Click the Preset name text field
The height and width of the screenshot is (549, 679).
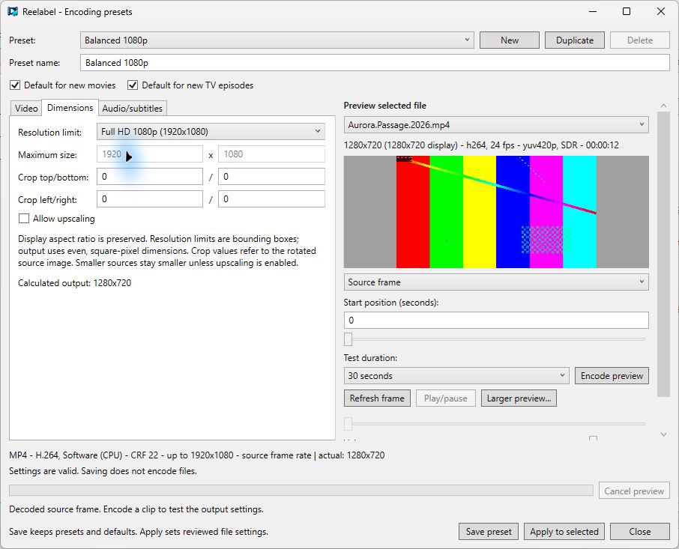[x=375, y=63]
